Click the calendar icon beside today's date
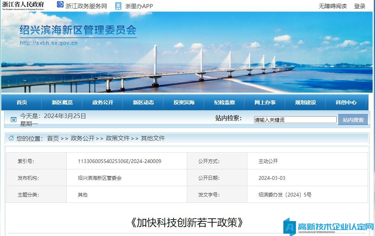Viewport: 375px width, 236px height. [x=14, y=119]
